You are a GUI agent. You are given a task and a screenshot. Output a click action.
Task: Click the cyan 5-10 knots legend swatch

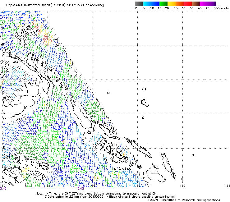pyautogui.click(x=147, y=4)
